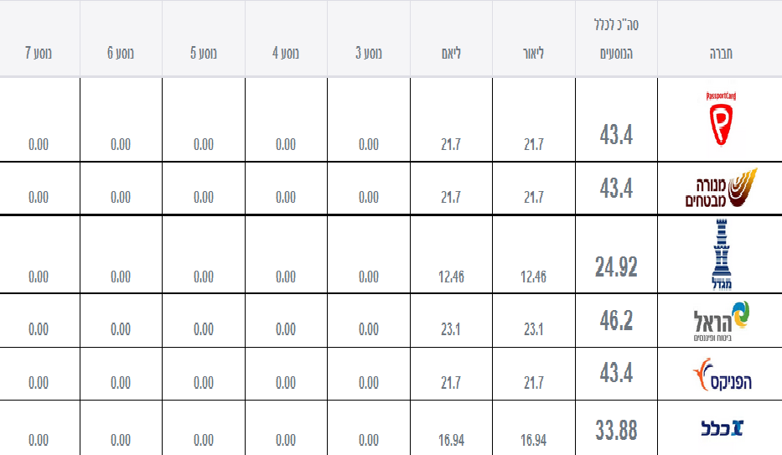Click the 23.1 price under ליאם
The image size is (782, 455).
point(451,329)
